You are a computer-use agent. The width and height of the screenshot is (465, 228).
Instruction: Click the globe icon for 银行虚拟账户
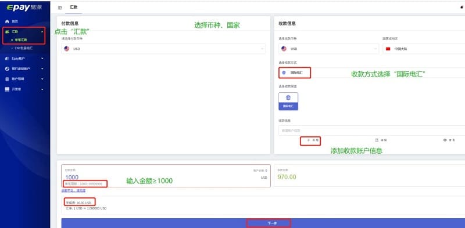8,68
